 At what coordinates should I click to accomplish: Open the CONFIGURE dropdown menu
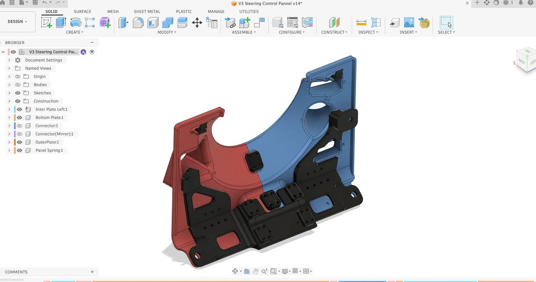[x=292, y=32]
